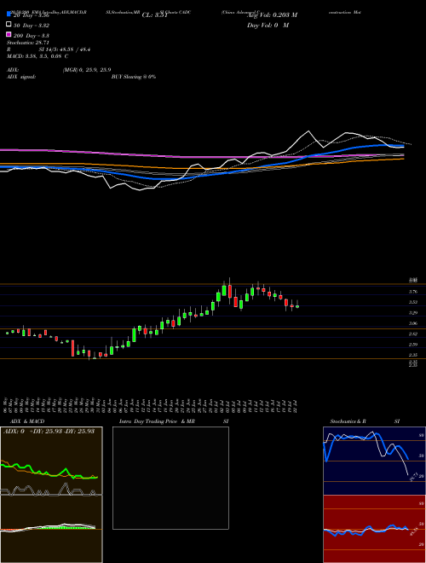Click the last candlestick on the price chart
426x563 pixels.
[297, 305]
